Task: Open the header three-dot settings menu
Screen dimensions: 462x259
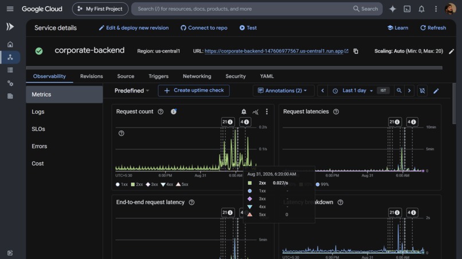Action: point(436,9)
